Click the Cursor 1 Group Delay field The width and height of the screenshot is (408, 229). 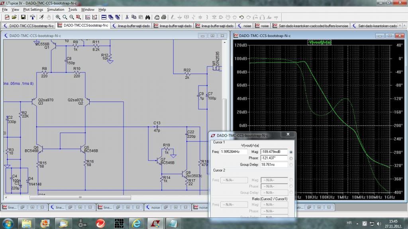(274, 164)
